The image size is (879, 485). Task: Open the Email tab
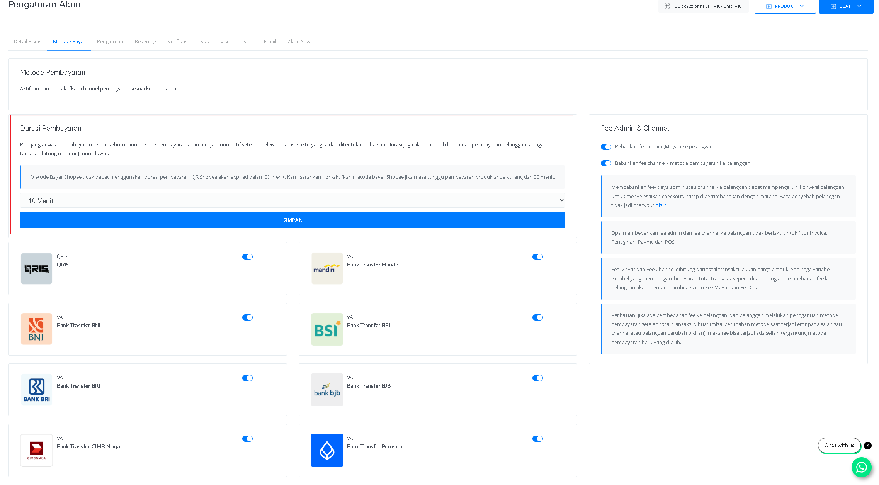[x=270, y=41]
